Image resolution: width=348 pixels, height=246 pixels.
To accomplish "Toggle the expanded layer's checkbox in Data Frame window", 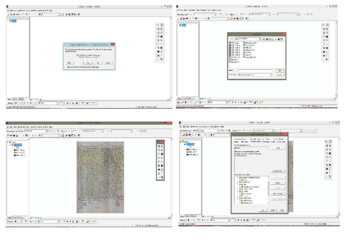I will [x=185, y=144].
